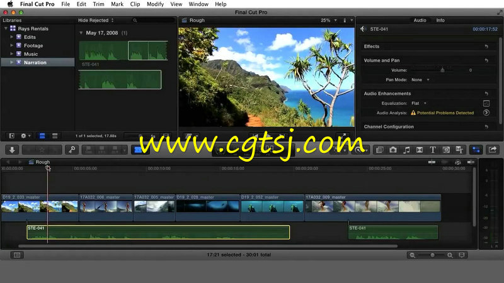Viewport: 504px width, 283px height.
Task: Expand the Music event triangle
Action: pos(11,54)
